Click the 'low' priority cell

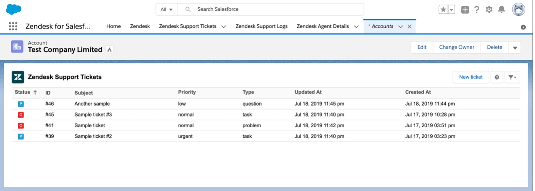tap(182, 104)
